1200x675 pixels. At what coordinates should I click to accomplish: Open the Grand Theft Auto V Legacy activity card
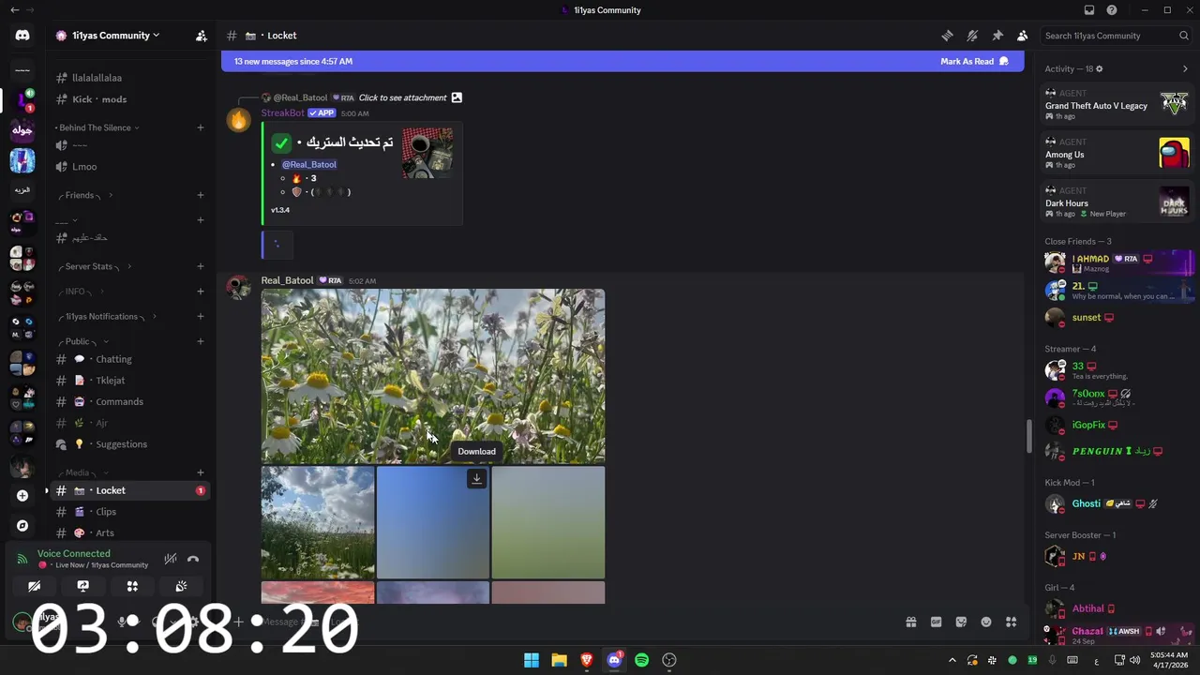pos(1117,105)
